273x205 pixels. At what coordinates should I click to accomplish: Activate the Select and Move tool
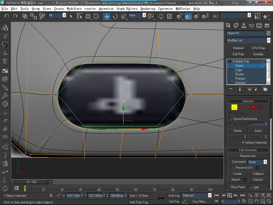click(x=107, y=16)
